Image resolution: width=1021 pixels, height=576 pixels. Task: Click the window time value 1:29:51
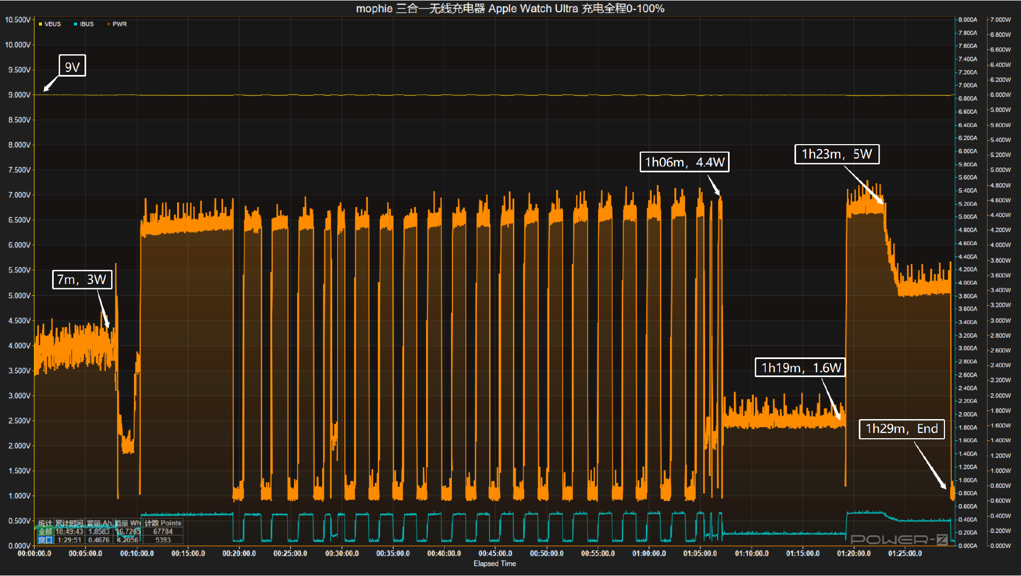(x=69, y=540)
